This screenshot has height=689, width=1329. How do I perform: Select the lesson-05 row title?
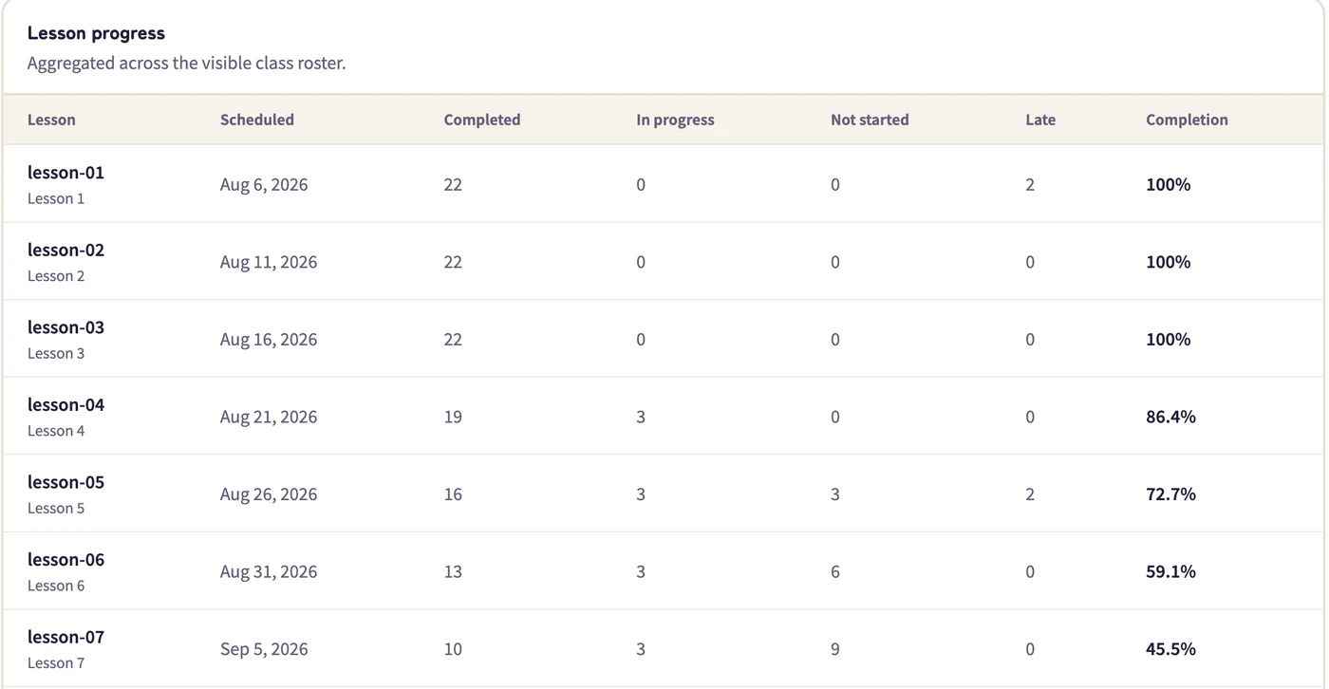click(66, 482)
